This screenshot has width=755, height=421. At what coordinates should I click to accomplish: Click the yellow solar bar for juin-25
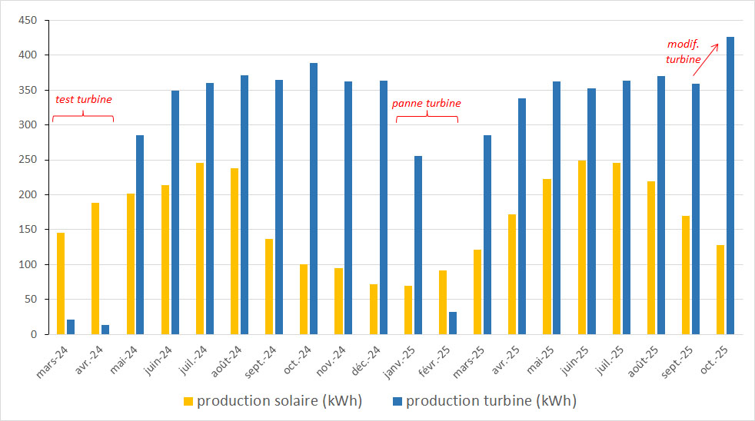pos(581,247)
